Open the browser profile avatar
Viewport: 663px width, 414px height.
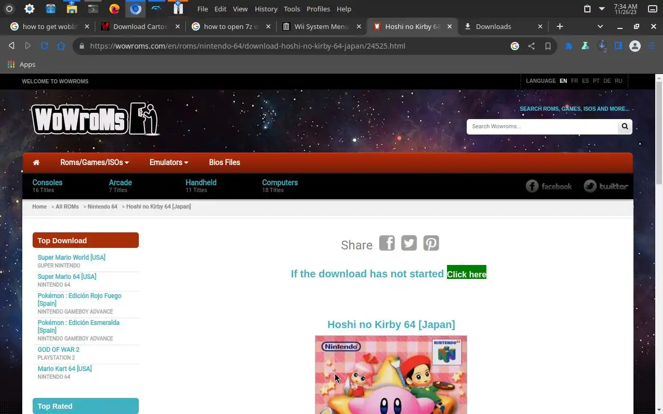point(635,46)
